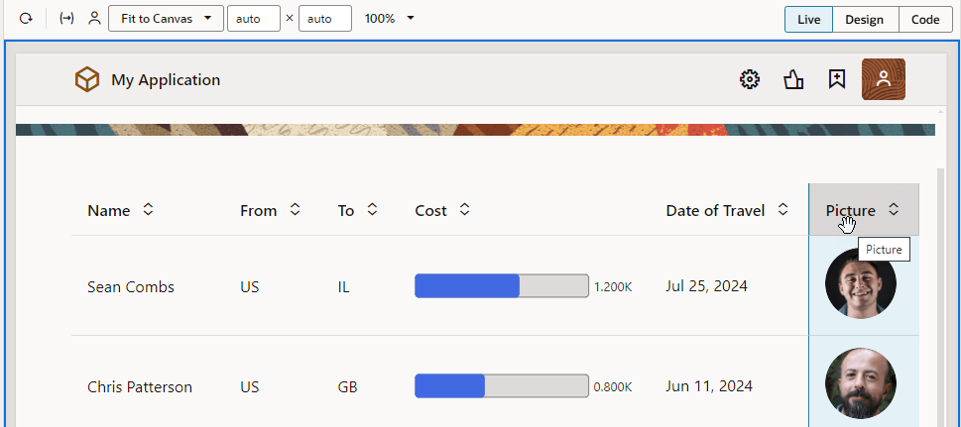Click the My Application cube logo

[87, 80]
